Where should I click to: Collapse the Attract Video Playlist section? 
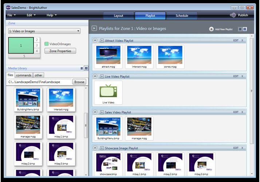pyautogui.click(x=95, y=40)
